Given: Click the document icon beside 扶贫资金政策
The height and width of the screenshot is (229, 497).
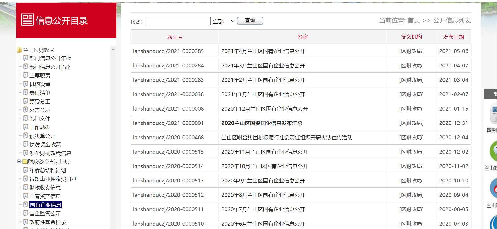Looking at the screenshot, I should (25, 144).
